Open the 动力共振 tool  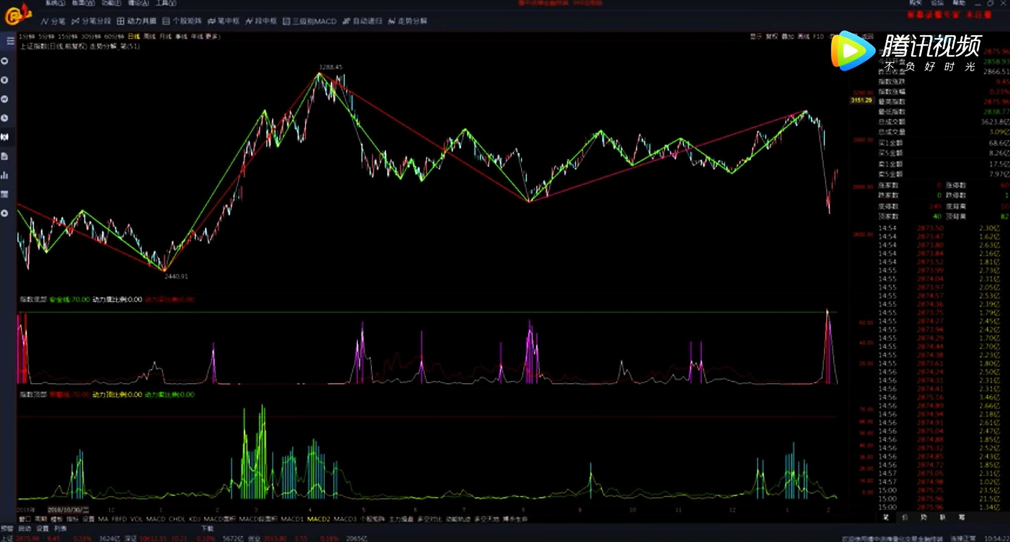coord(136,21)
